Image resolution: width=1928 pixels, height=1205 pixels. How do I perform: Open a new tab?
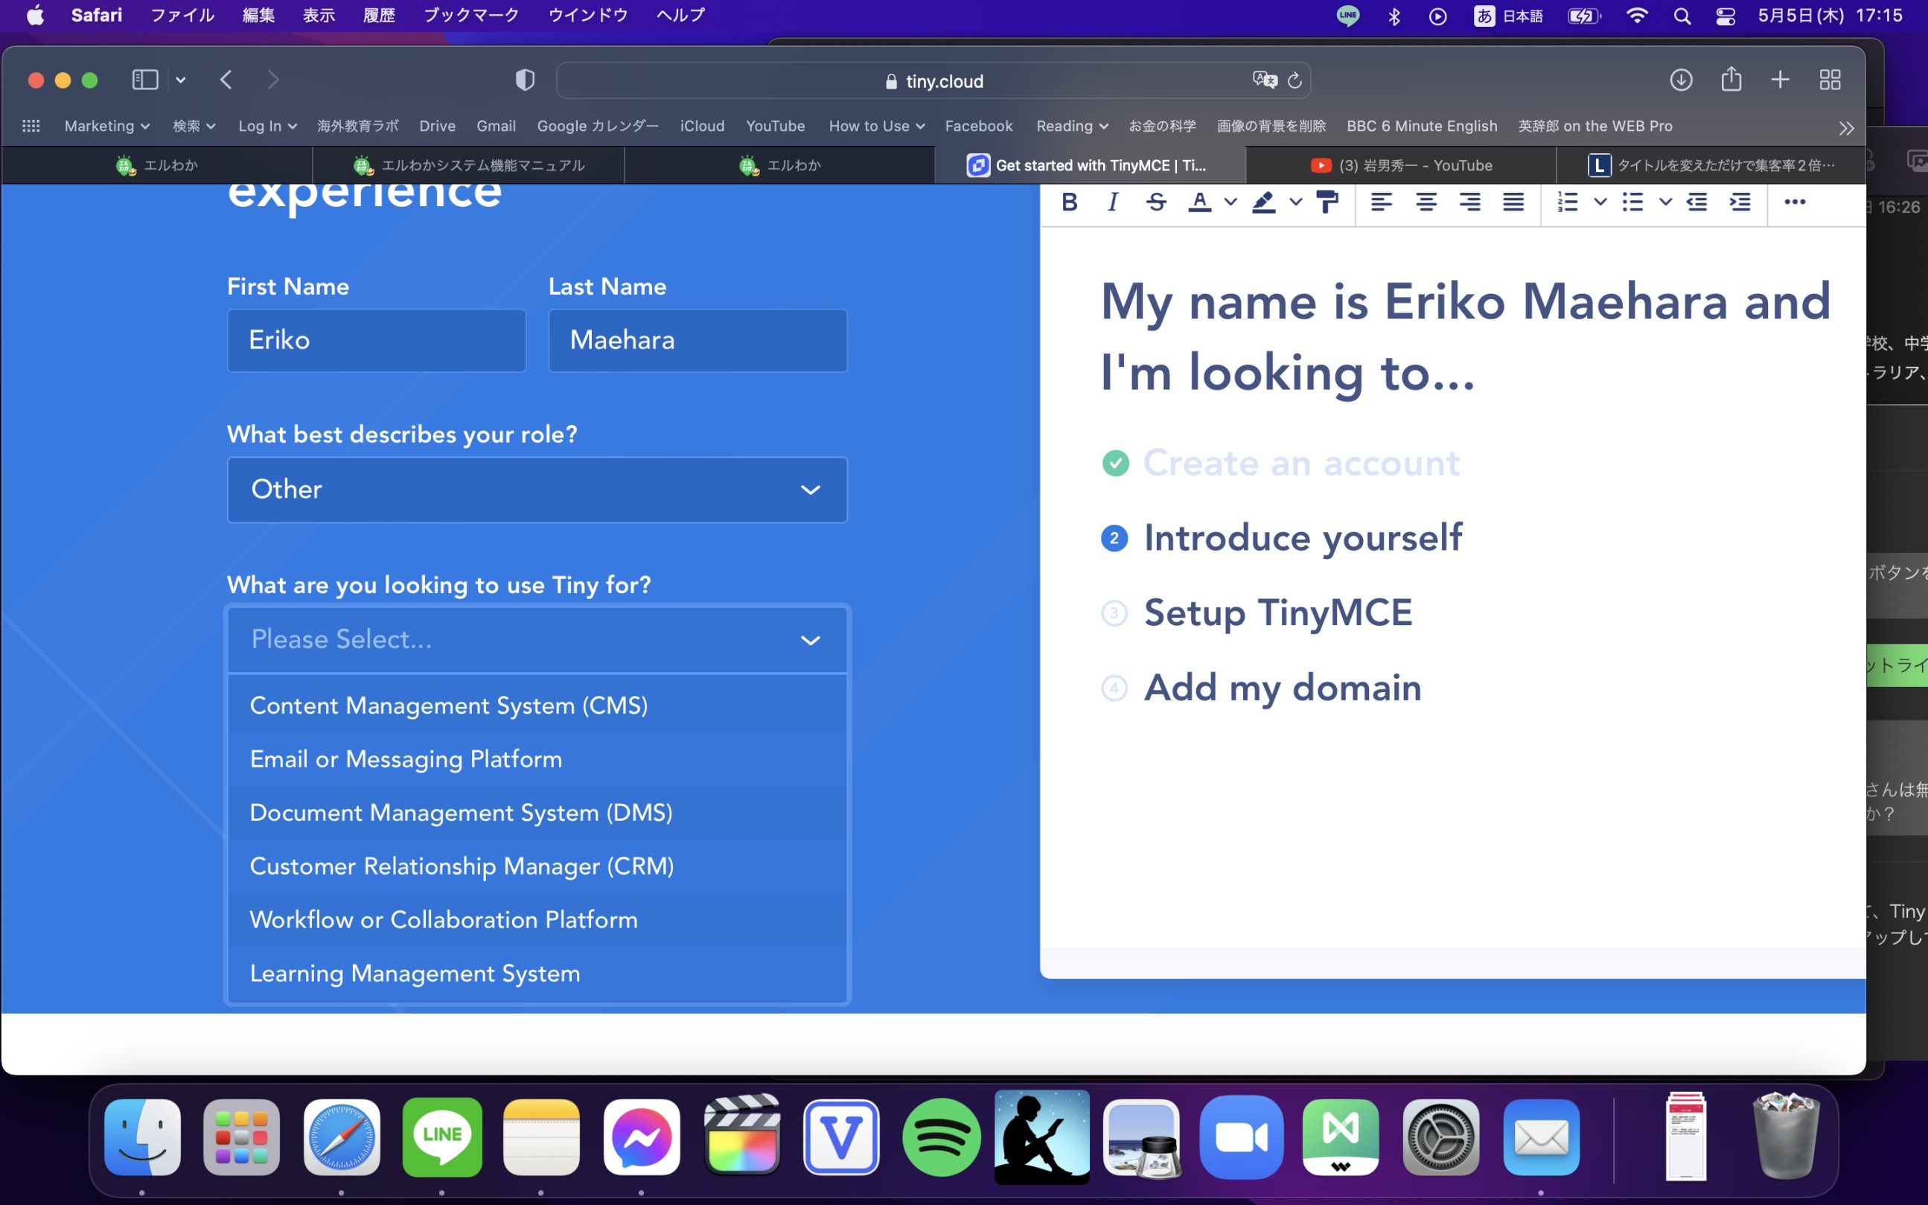click(x=1780, y=80)
